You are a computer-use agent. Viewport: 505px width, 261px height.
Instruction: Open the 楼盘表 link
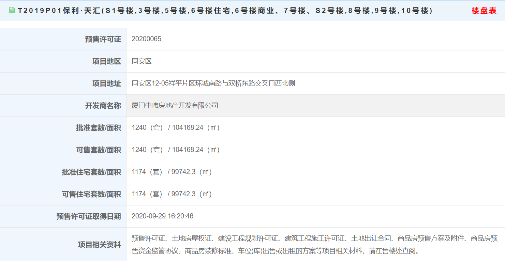(x=485, y=11)
